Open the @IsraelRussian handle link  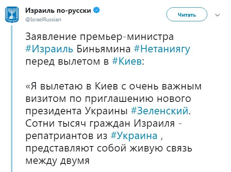coord(43,19)
